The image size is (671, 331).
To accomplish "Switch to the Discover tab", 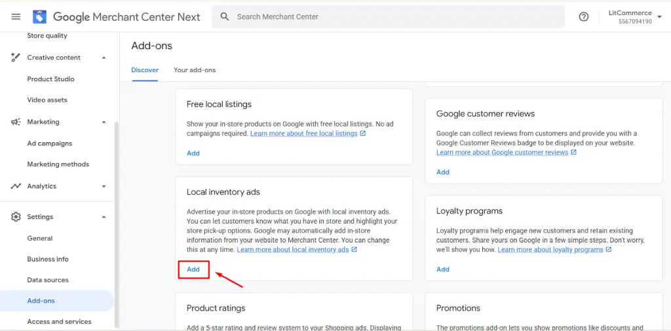I will pyautogui.click(x=145, y=69).
